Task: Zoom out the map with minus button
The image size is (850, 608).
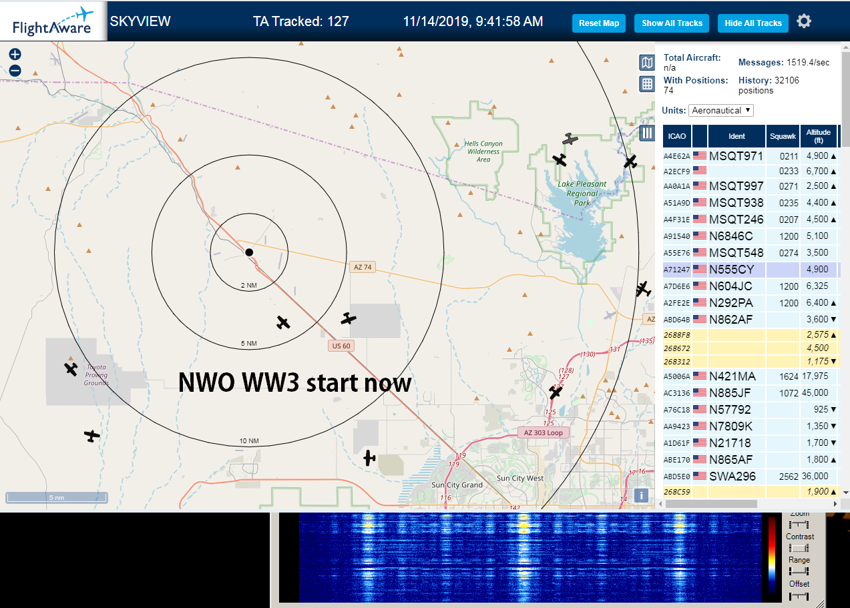Action: (x=15, y=70)
